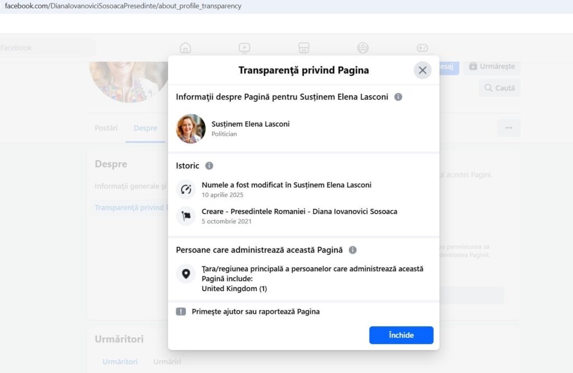Image resolution: width=573 pixels, height=373 pixels.
Task: Click the United Kingdom (1) text
Action: coord(234,289)
